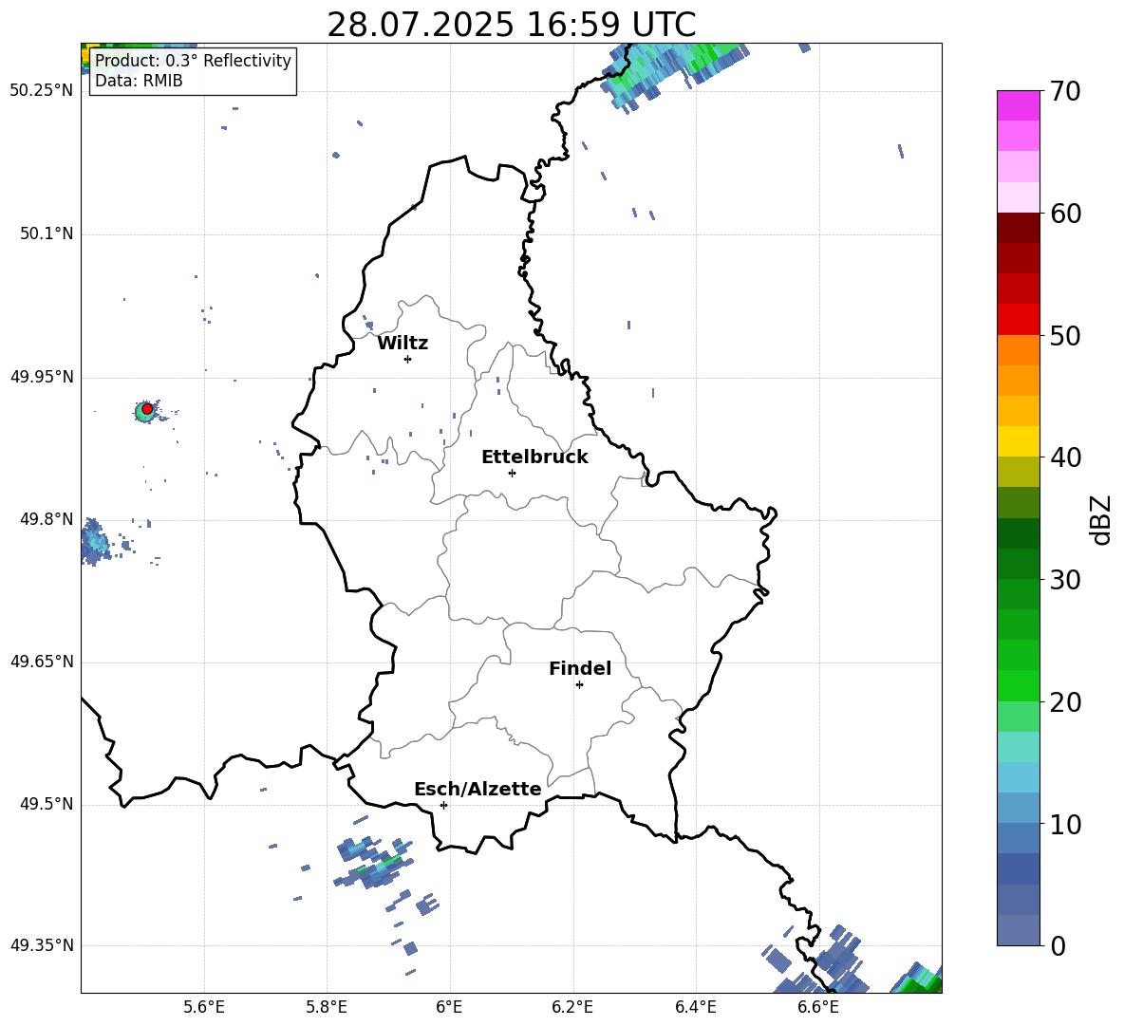Select the Wiltz city label
The width and height of the screenshot is (1124, 1026).
click(403, 344)
